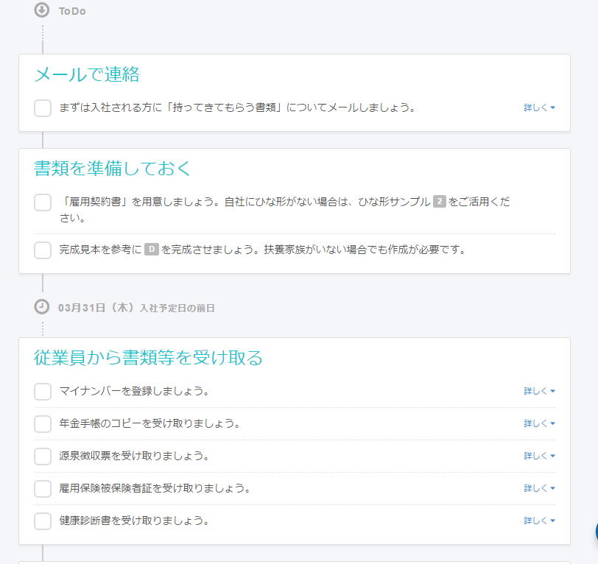Check the email about documents task checkbox
The width and height of the screenshot is (598, 564).
point(43,108)
